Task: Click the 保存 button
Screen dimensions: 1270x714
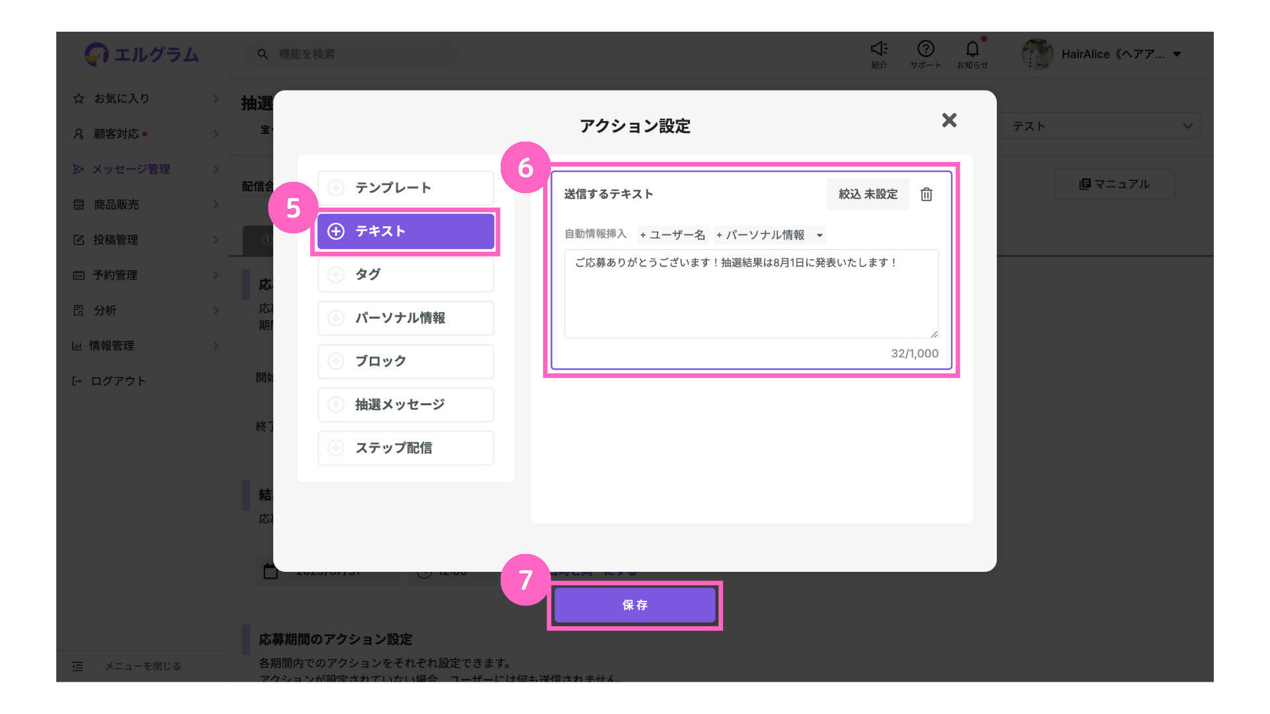Action: coord(635,605)
